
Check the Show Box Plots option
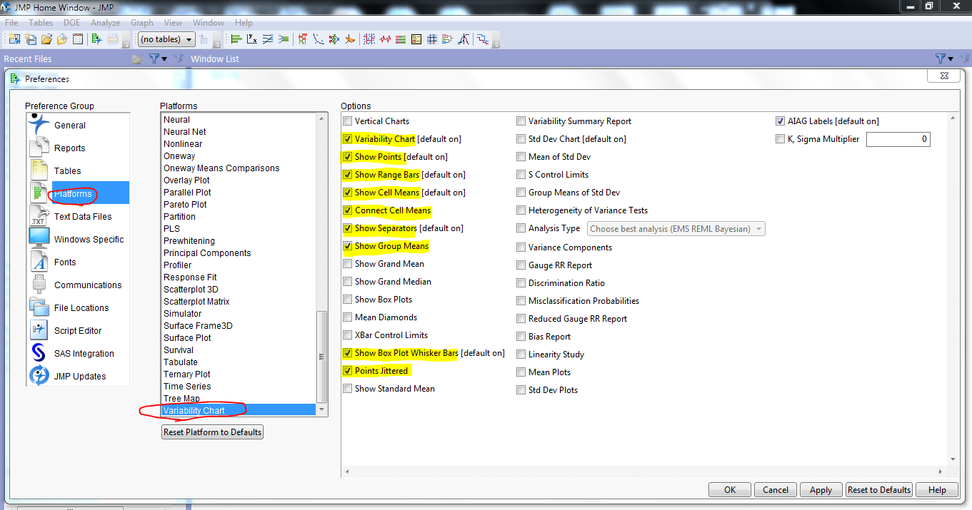coord(348,300)
